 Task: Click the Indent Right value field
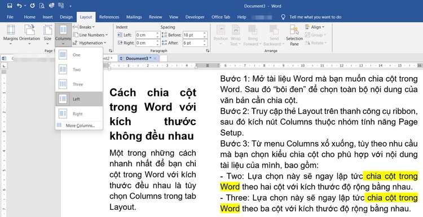[x=146, y=43]
